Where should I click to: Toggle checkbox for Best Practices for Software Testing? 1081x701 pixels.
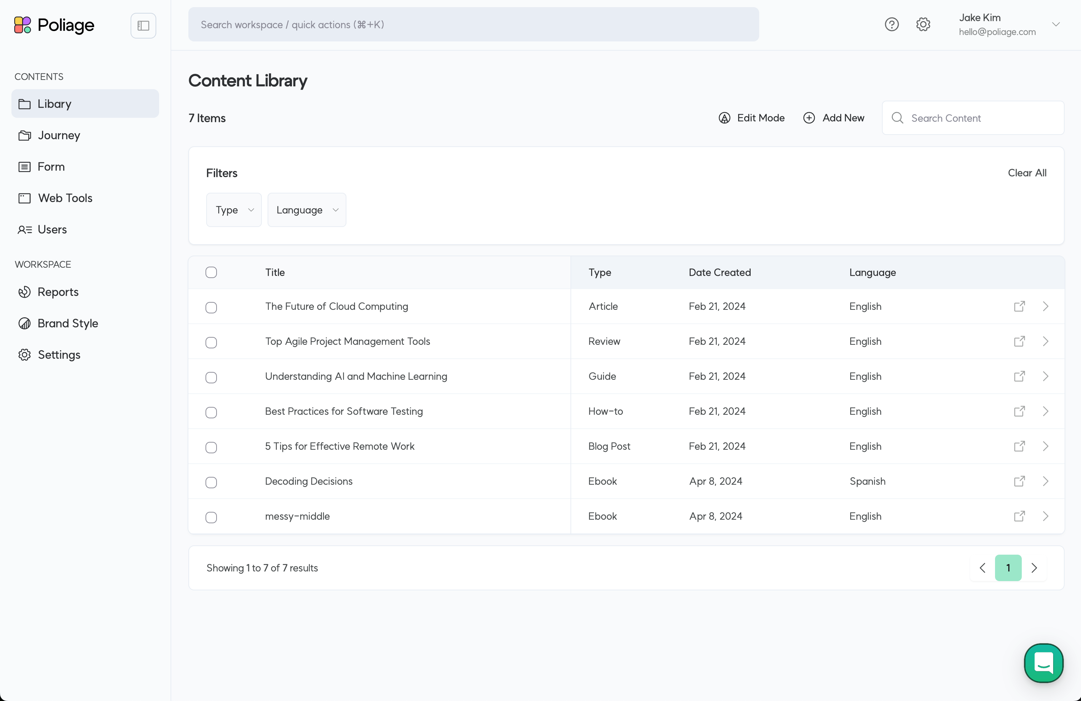pos(211,411)
